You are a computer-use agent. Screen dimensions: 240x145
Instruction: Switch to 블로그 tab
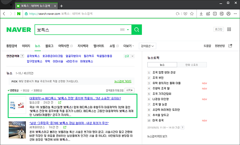[49, 46]
